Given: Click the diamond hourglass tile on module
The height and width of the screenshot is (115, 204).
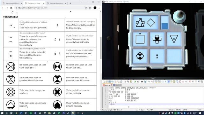Looking at the screenshot, I should click(140, 56).
